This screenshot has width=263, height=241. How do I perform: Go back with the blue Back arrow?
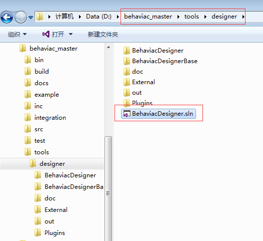click(x=6, y=17)
